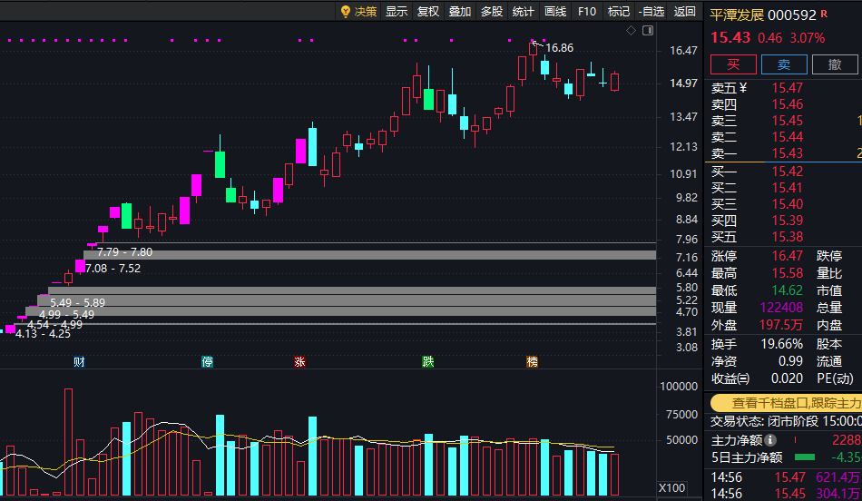Viewport: 862px width, 501px height.
Task: Click the red 买 buy button
Action: click(x=733, y=64)
